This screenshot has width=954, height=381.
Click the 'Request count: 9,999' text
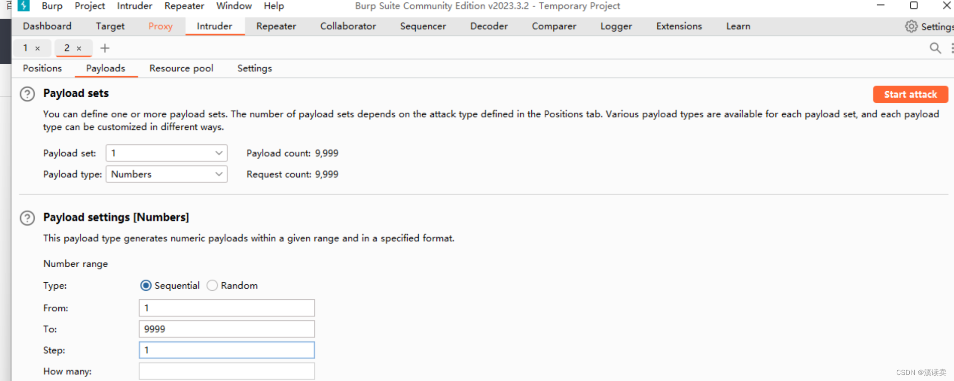pos(292,174)
